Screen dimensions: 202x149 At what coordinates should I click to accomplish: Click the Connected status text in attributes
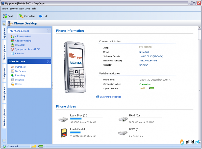pos(145,84)
